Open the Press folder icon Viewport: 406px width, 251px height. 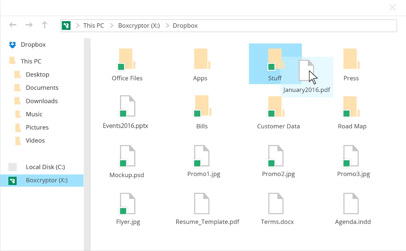point(352,59)
